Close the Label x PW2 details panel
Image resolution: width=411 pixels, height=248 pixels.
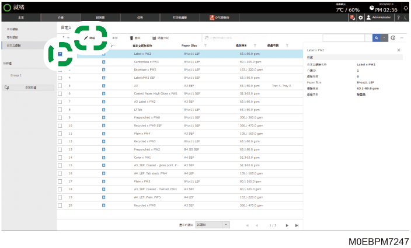[399, 50]
